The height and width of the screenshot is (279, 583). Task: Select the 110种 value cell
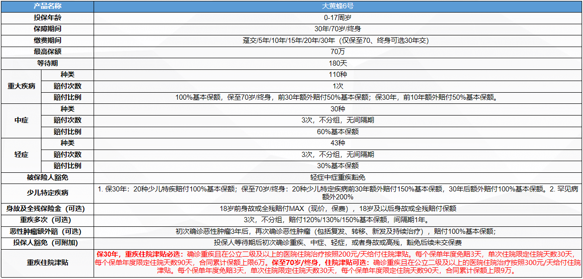coord(338,75)
